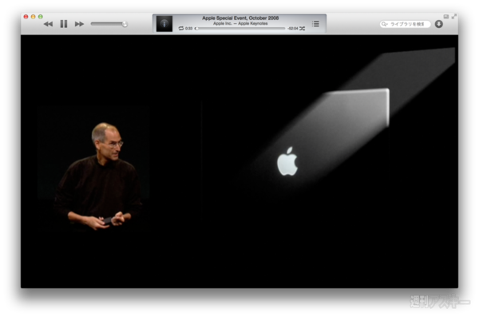The width and height of the screenshot is (479, 317).
Task: Minimize the window with the yellow button
Action: (33, 17)
